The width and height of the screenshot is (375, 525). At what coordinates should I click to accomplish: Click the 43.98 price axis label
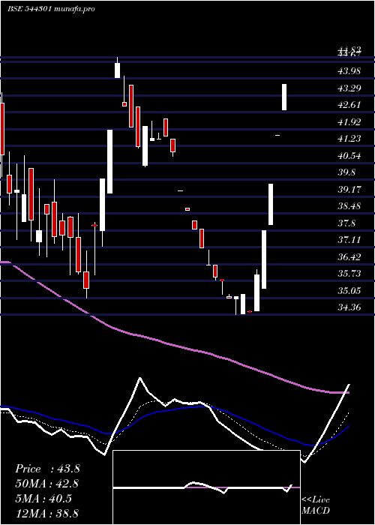pyautogui.click(x=349, y=71)
